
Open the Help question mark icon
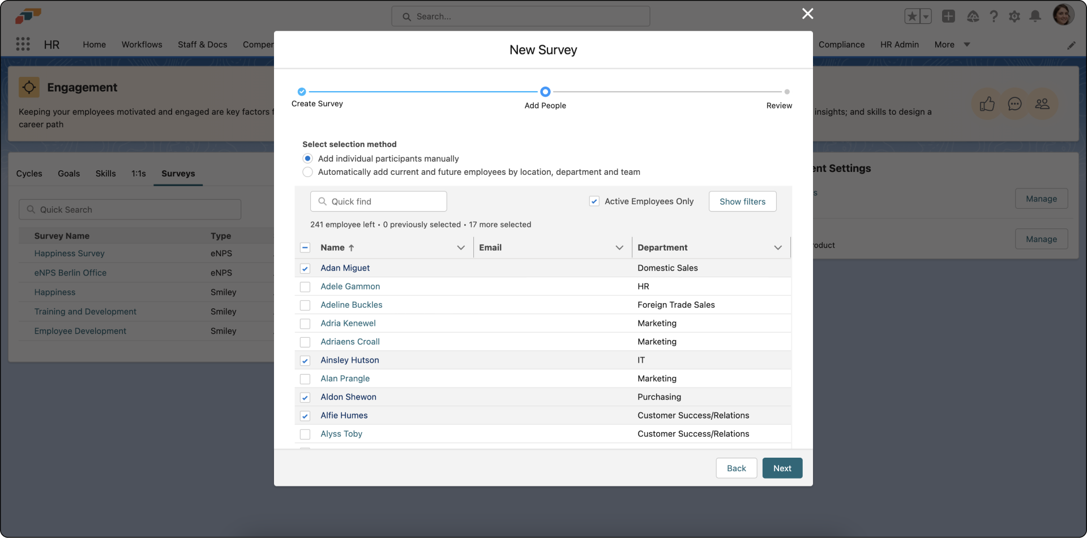coord(994,16)
